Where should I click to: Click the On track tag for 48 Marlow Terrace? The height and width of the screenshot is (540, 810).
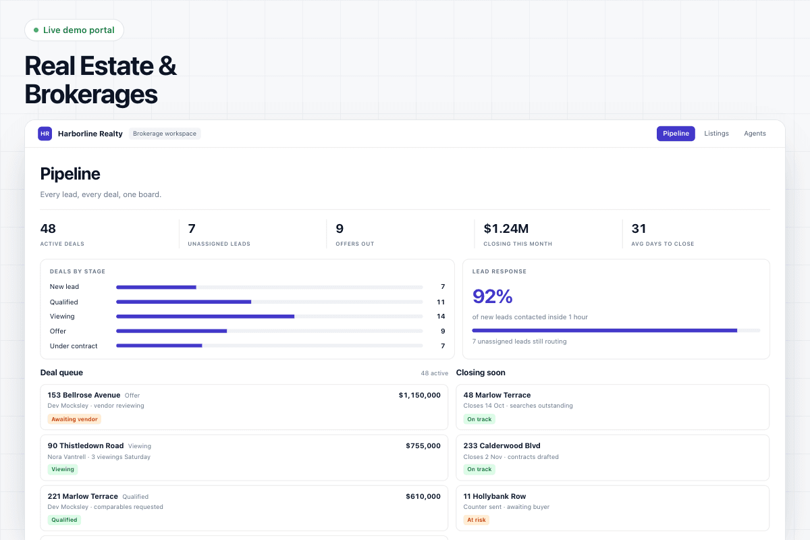click(479, 419)
